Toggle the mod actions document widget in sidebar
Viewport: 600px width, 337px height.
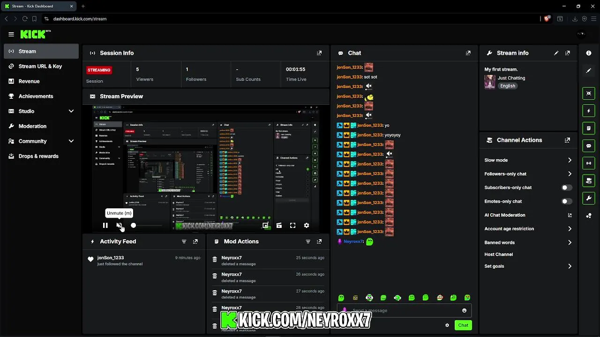click(589, 128)
